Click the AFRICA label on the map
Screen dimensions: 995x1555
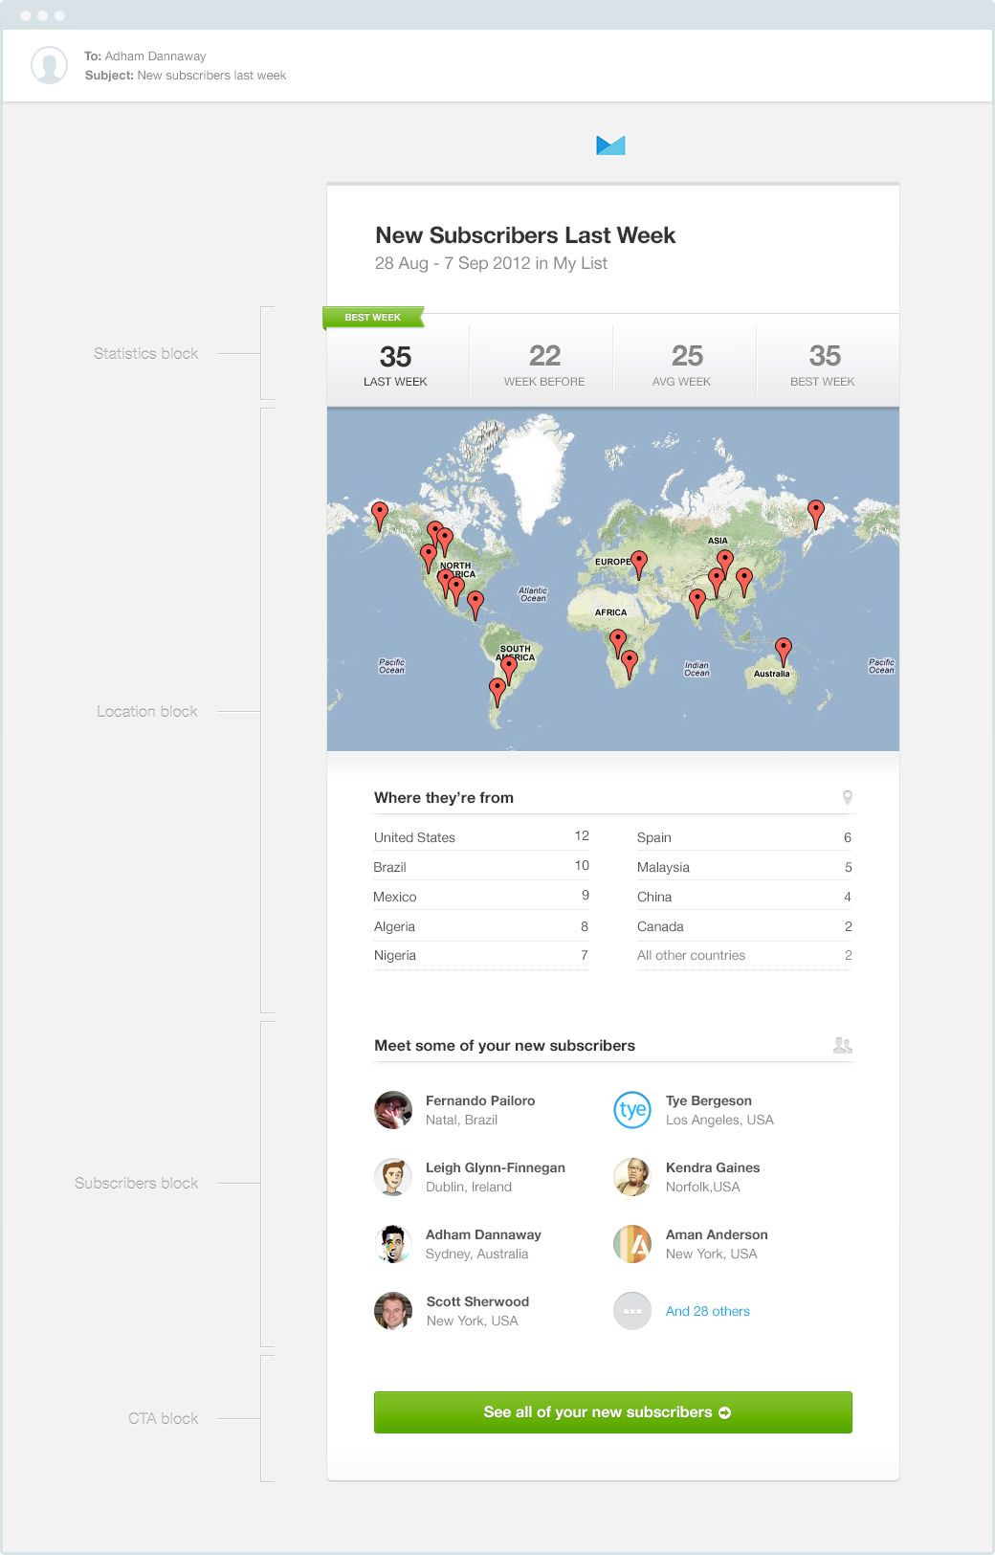[610, 612]
